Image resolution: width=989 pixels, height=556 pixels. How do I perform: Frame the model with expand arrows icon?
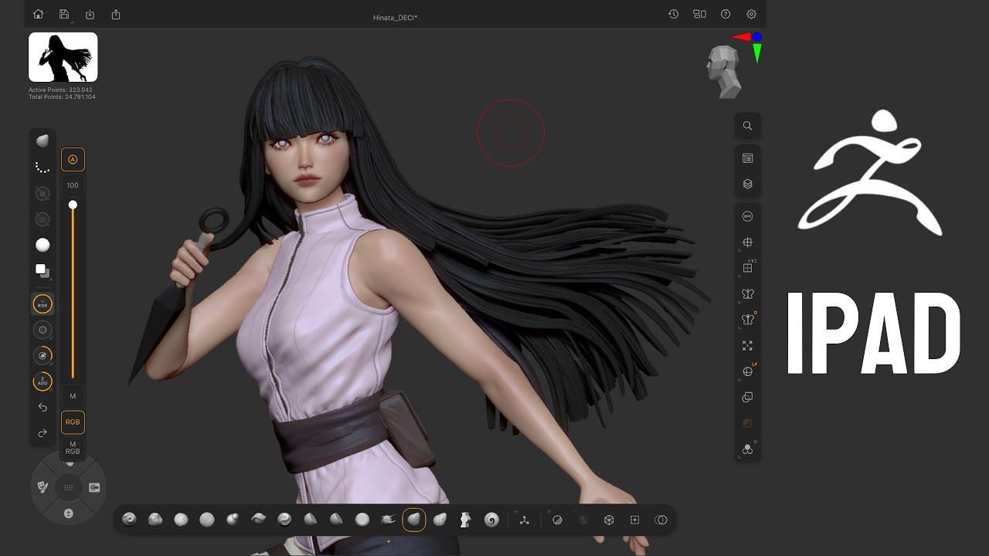click(747, 345)
